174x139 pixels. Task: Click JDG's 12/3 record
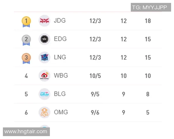click(x=95, y=21)
